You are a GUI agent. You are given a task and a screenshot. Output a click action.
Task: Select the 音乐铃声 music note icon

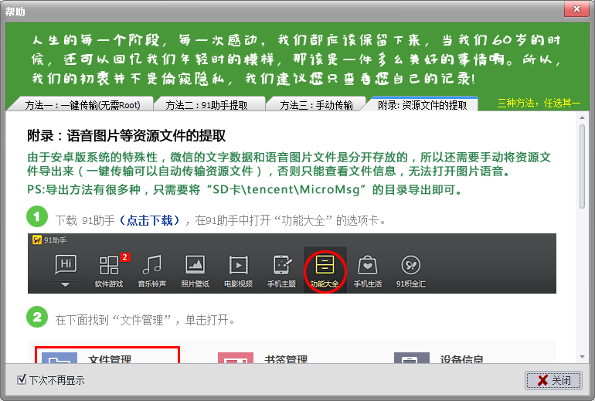pyautogui.click(x=152, y=267)
